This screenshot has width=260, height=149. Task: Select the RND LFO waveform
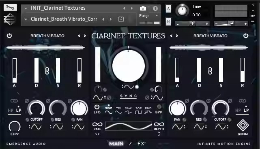148,111
